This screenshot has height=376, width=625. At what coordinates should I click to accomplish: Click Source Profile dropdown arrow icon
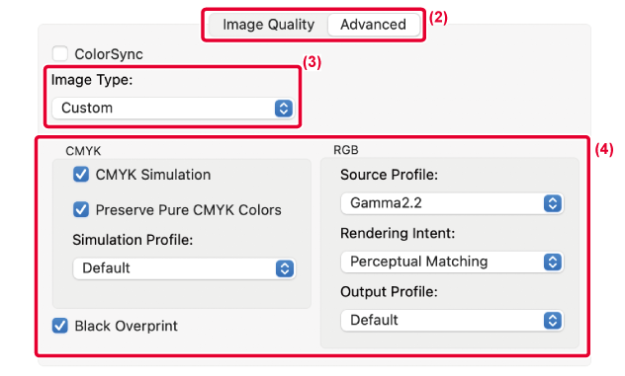(553, 203)
